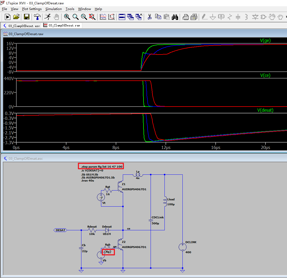This screenshot has height=278, width=287.
Task: Select the Drag hand tool
Action: (280, 17)
